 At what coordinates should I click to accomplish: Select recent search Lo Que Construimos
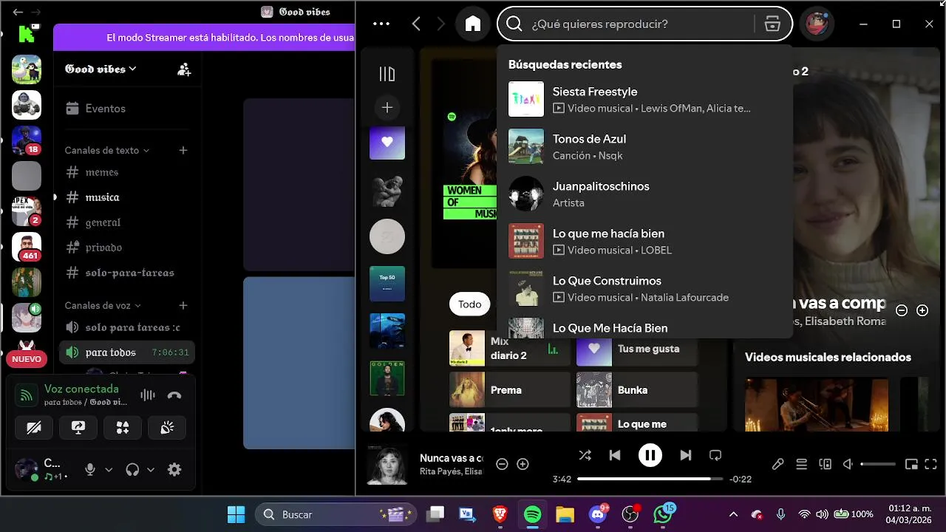[644, 288]
